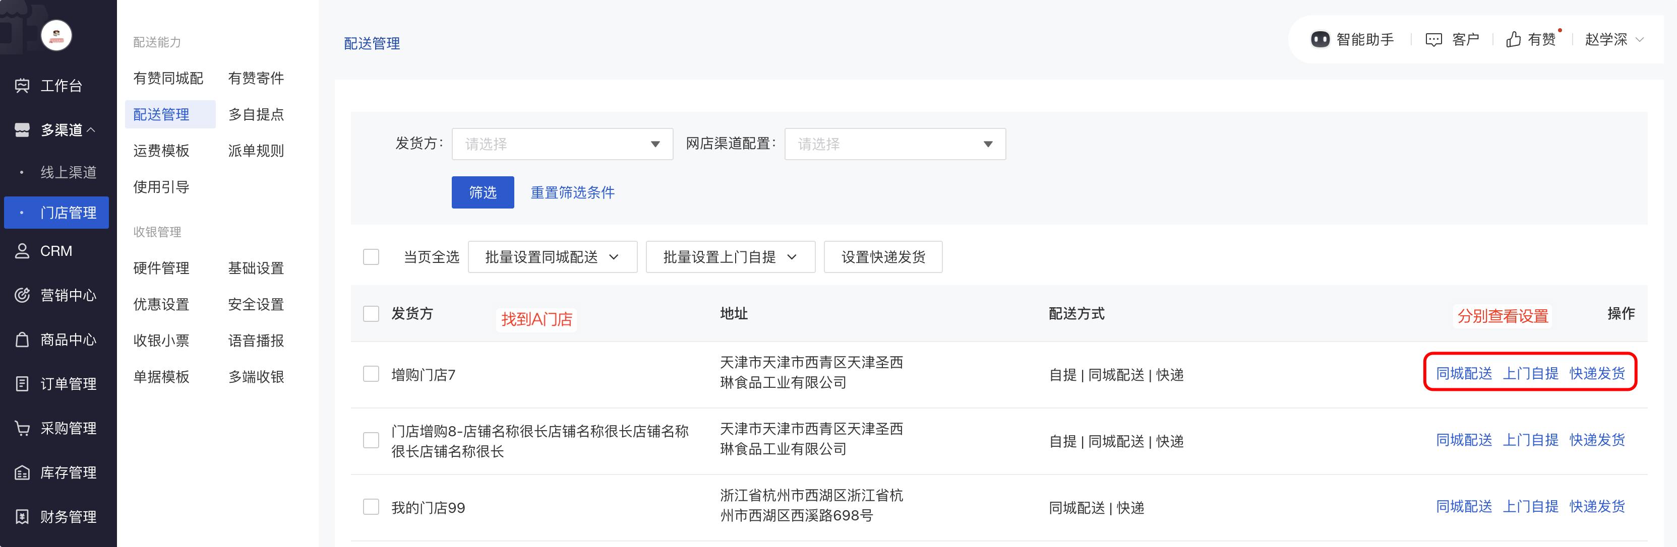Go to 运费模板 menu item
Viewport: 1677px width, 547px height.
(161, 151)
